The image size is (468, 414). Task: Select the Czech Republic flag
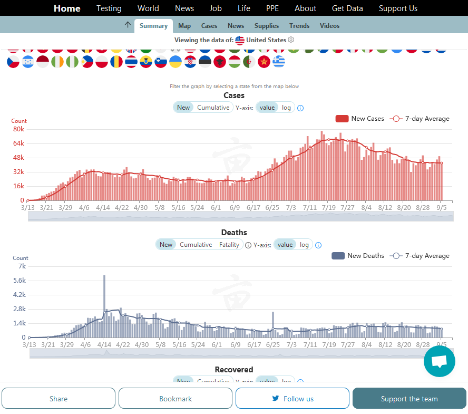click(x=13, y=62)
